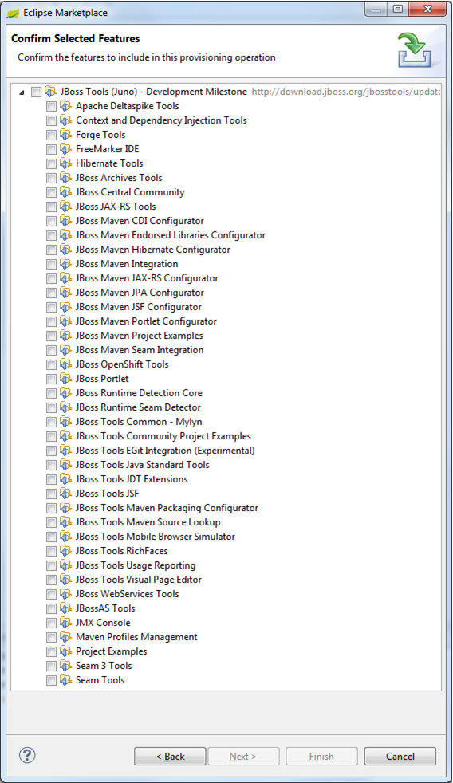The height and width of the screenshot is (783, 453).
Task: Click the Eclipse Marketplace title bar icon
Action: (x=13, y=13)
